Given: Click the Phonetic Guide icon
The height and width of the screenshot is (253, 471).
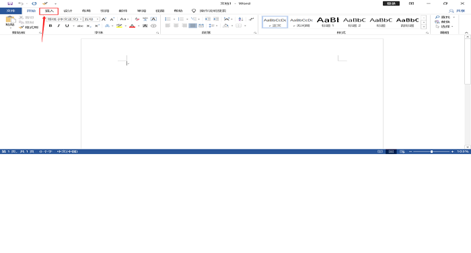Looking at the screenshot, I should click(145, 20).
